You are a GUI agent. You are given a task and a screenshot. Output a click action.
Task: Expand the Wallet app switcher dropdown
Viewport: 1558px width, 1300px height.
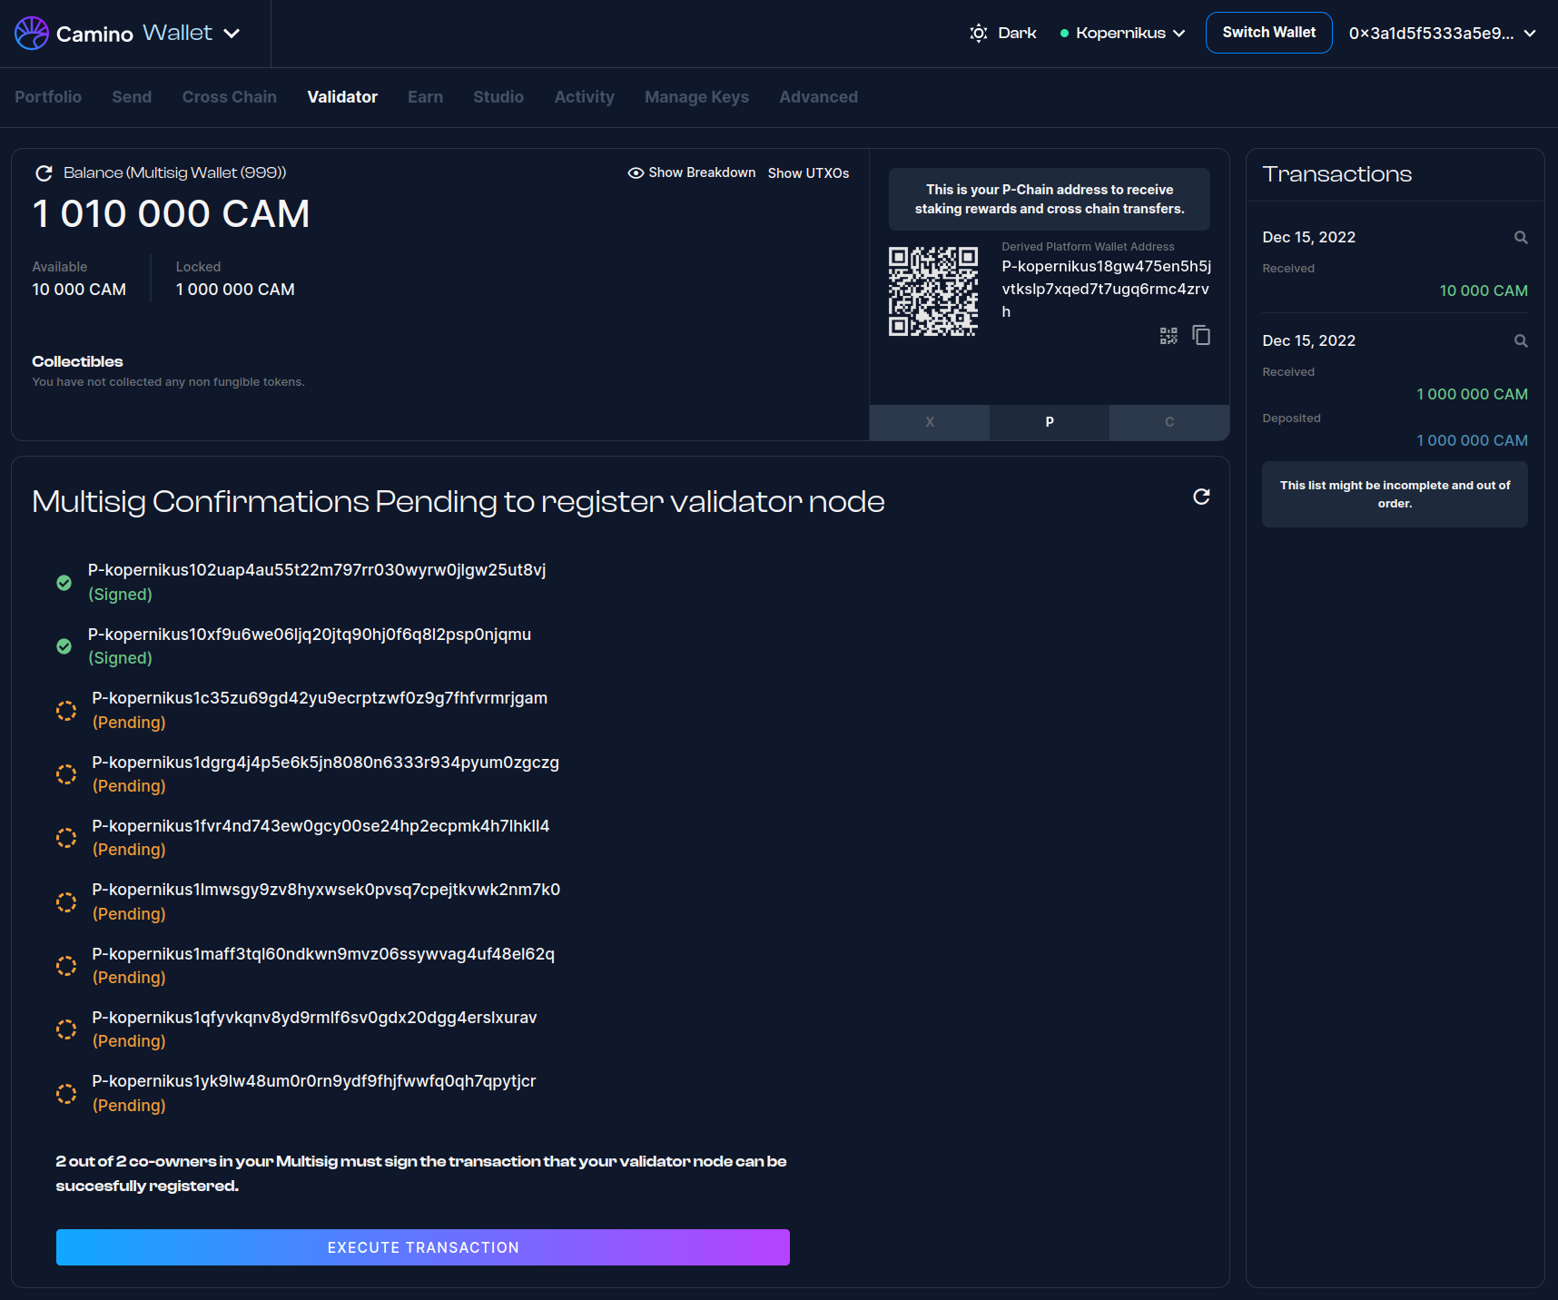click(232, 34)
